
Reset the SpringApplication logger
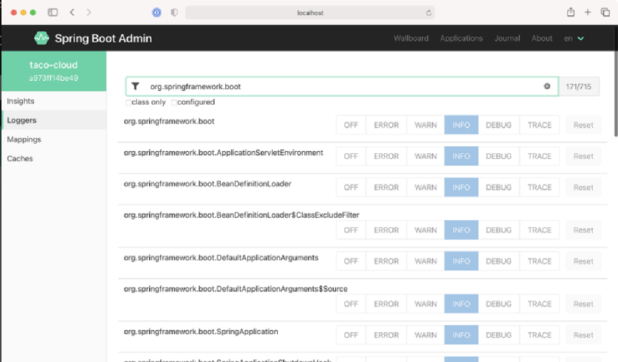(583, 335)
